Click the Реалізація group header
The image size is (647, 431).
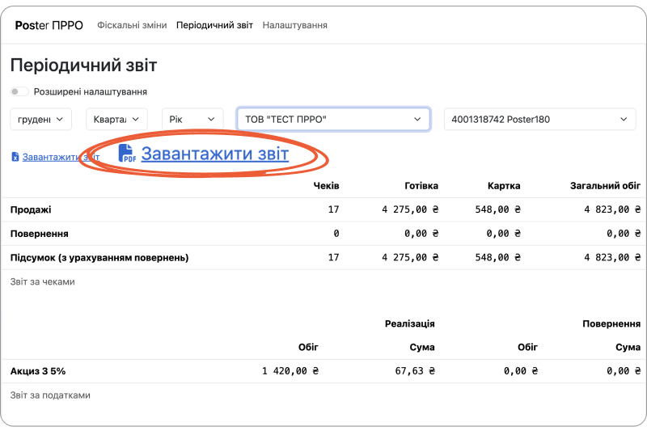point(410,323)
